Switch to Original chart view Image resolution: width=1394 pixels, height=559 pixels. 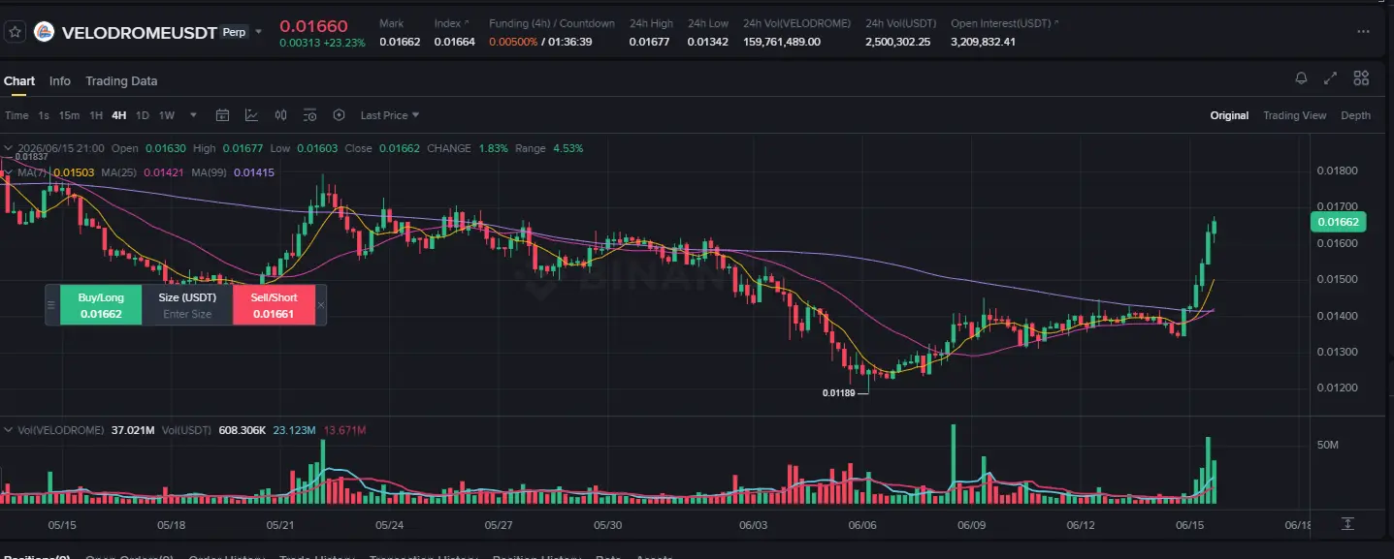pos(1229,115)
